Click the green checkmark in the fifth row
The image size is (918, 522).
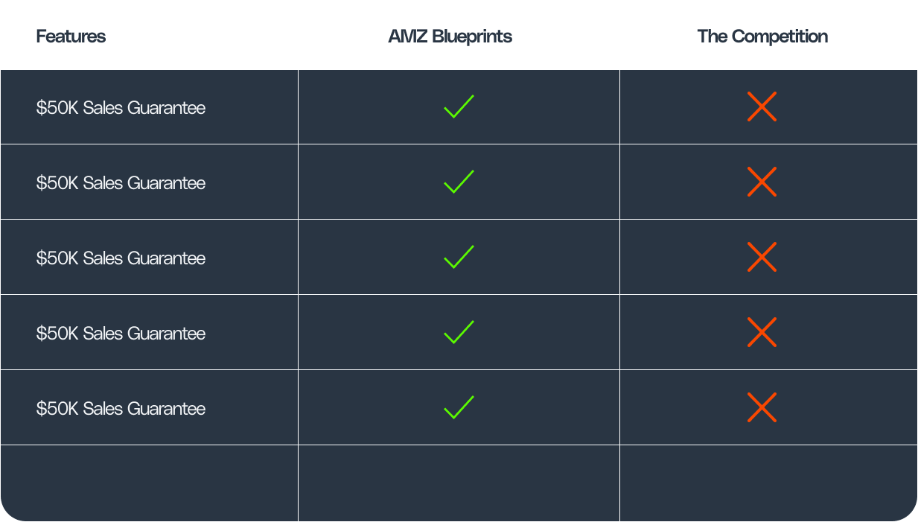459,408
